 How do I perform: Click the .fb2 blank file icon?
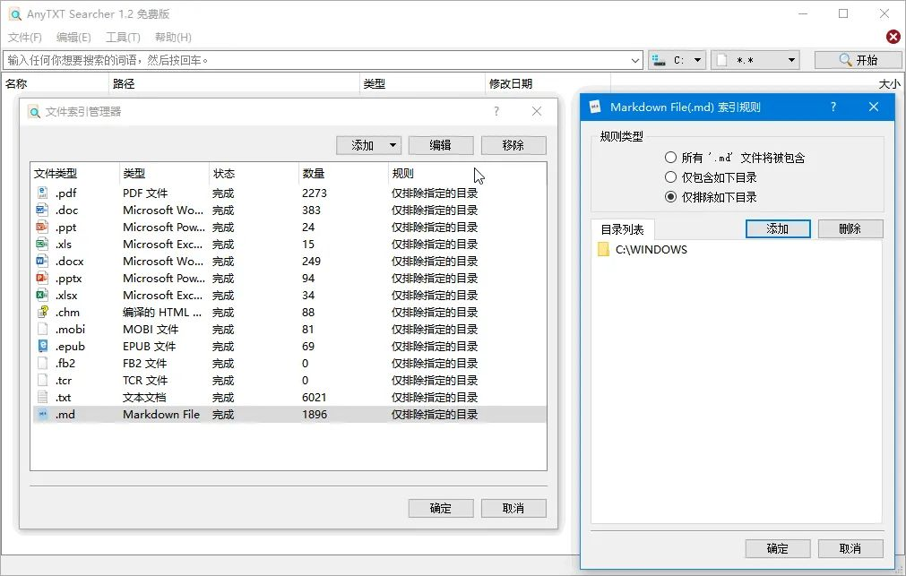click(42, 364)
